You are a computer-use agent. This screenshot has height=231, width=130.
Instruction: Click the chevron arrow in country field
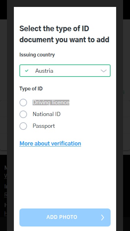(x=103, y=71)
